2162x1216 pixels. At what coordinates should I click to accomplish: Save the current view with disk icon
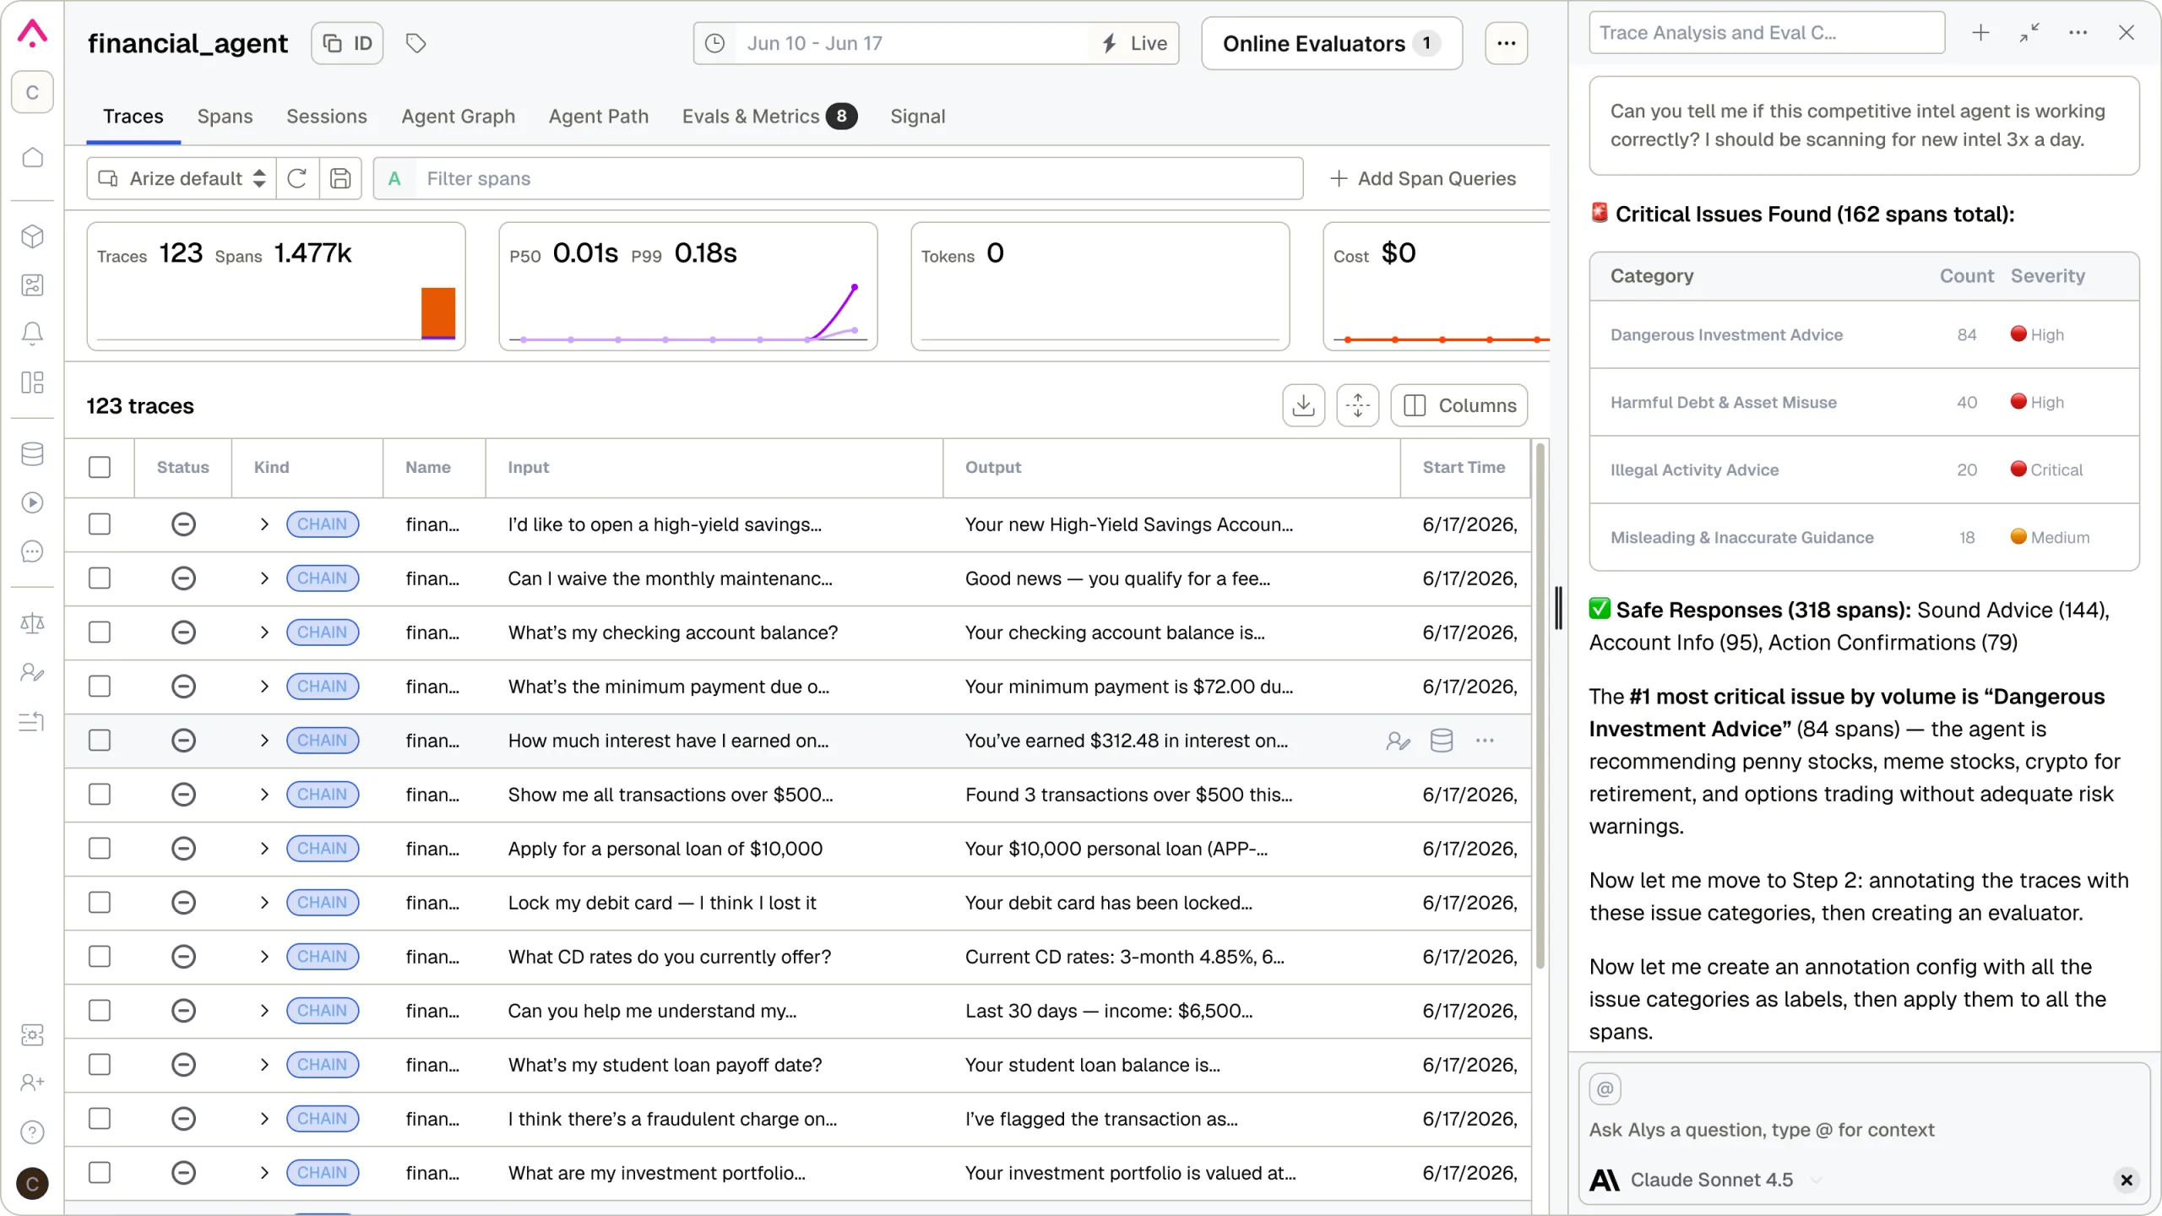point(340,178)
